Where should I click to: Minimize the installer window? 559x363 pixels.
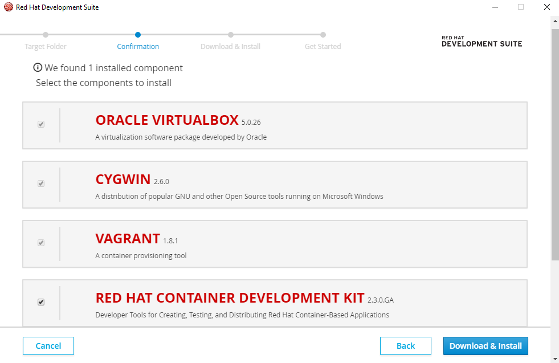click(495, 7)
